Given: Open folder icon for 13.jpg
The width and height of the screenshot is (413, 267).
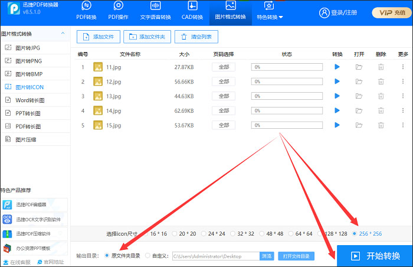Looking at the screenshot, I should [359, 96].
